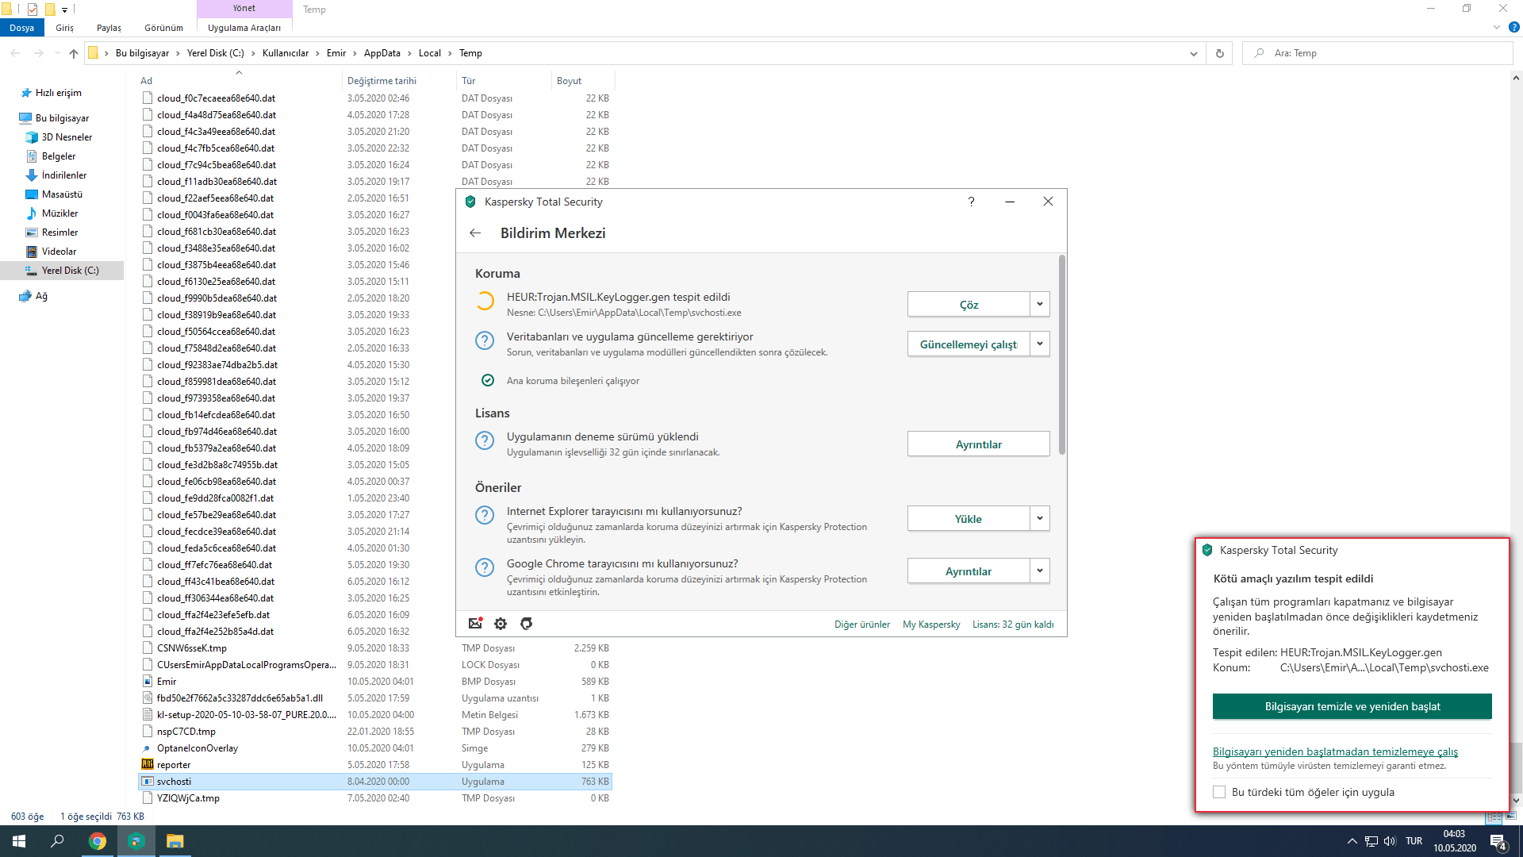This screenshot has width=1523, height=857.
Task: Open the Görünüm ribbon tab
Action: pyautogui.click(x=163, y=28)
